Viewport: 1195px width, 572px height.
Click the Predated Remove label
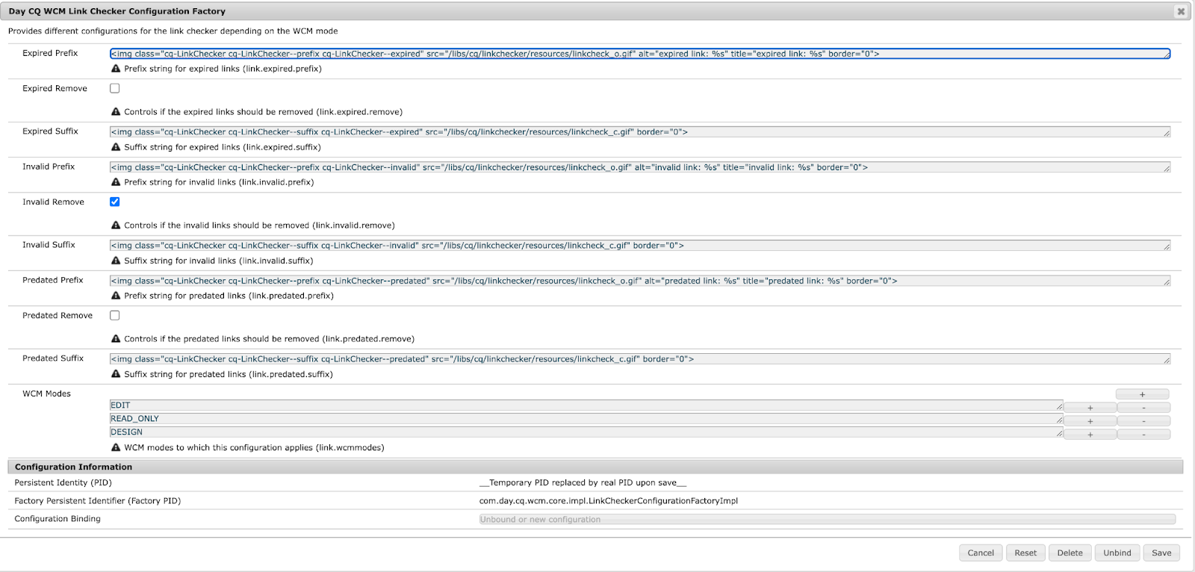pyautogui.click(x=58, y=315)
